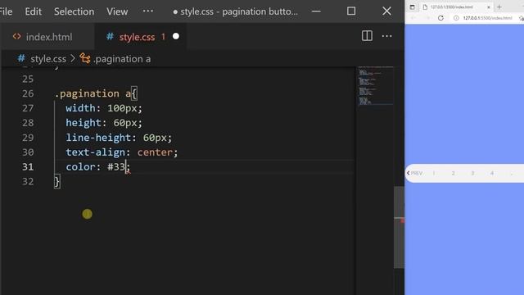Maximize the VS Code window
This screenshot has height=295, width=524.
coord(351,11)
